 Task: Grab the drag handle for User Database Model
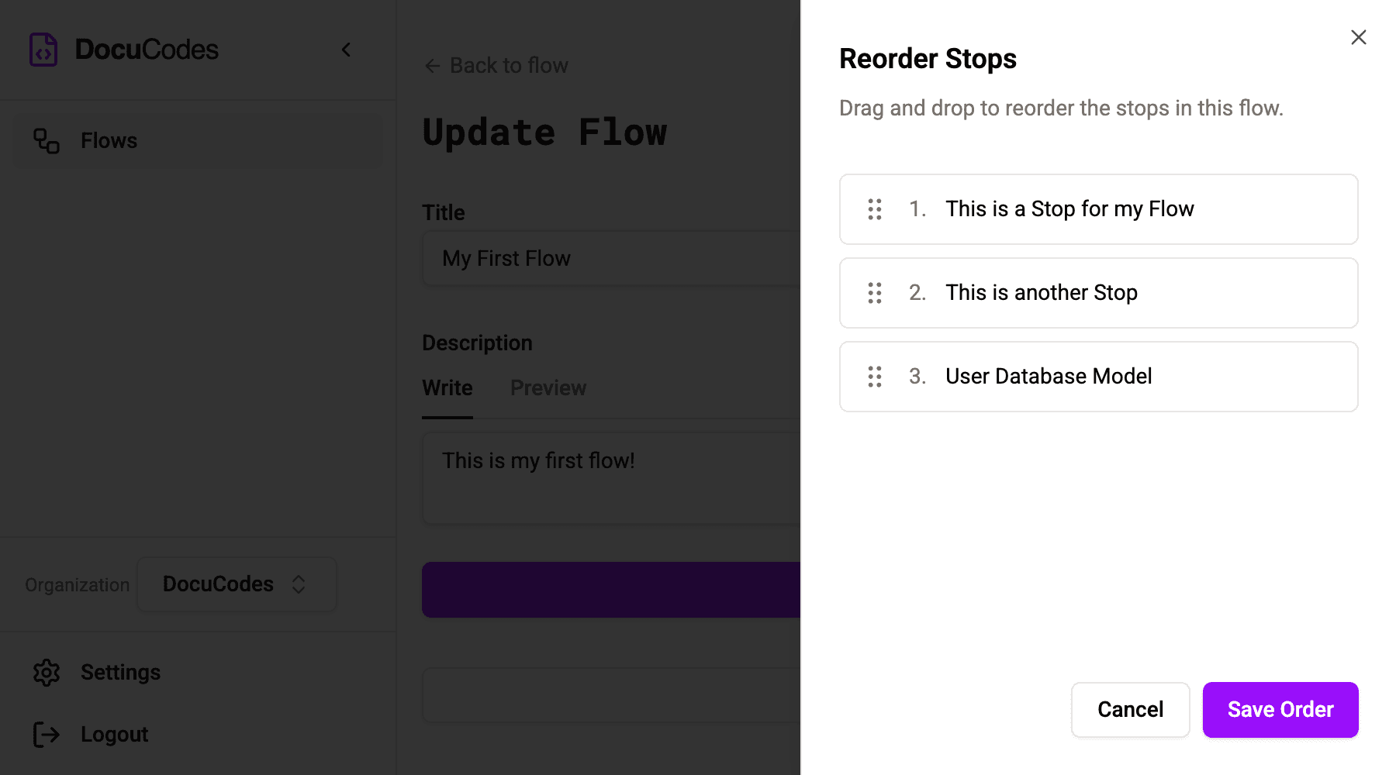pyautogui.click(x=875, y=377)
